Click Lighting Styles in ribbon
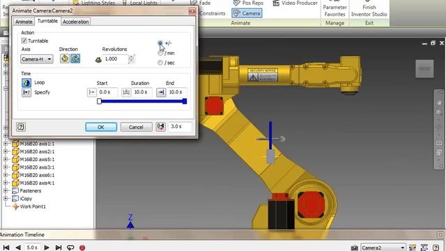The image size is (446, 251). pyautogui.click(x=93, y=3)
